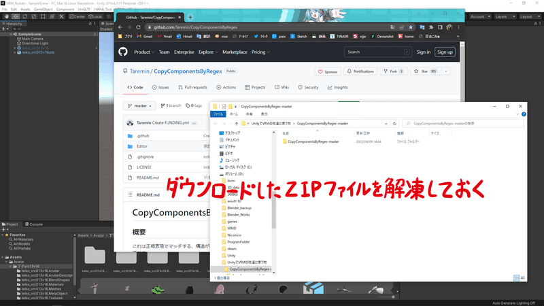Screen dimensions: 544x306
Task: Select the Scale tool in Unity toolbar
Action: pyautogui.click(x=33, y=16)
